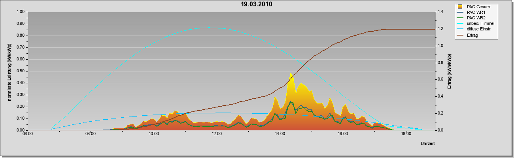Click the 18:00 time axis label
The width and height of the screenshot is (514, 158).
click(x=406, y=134)
